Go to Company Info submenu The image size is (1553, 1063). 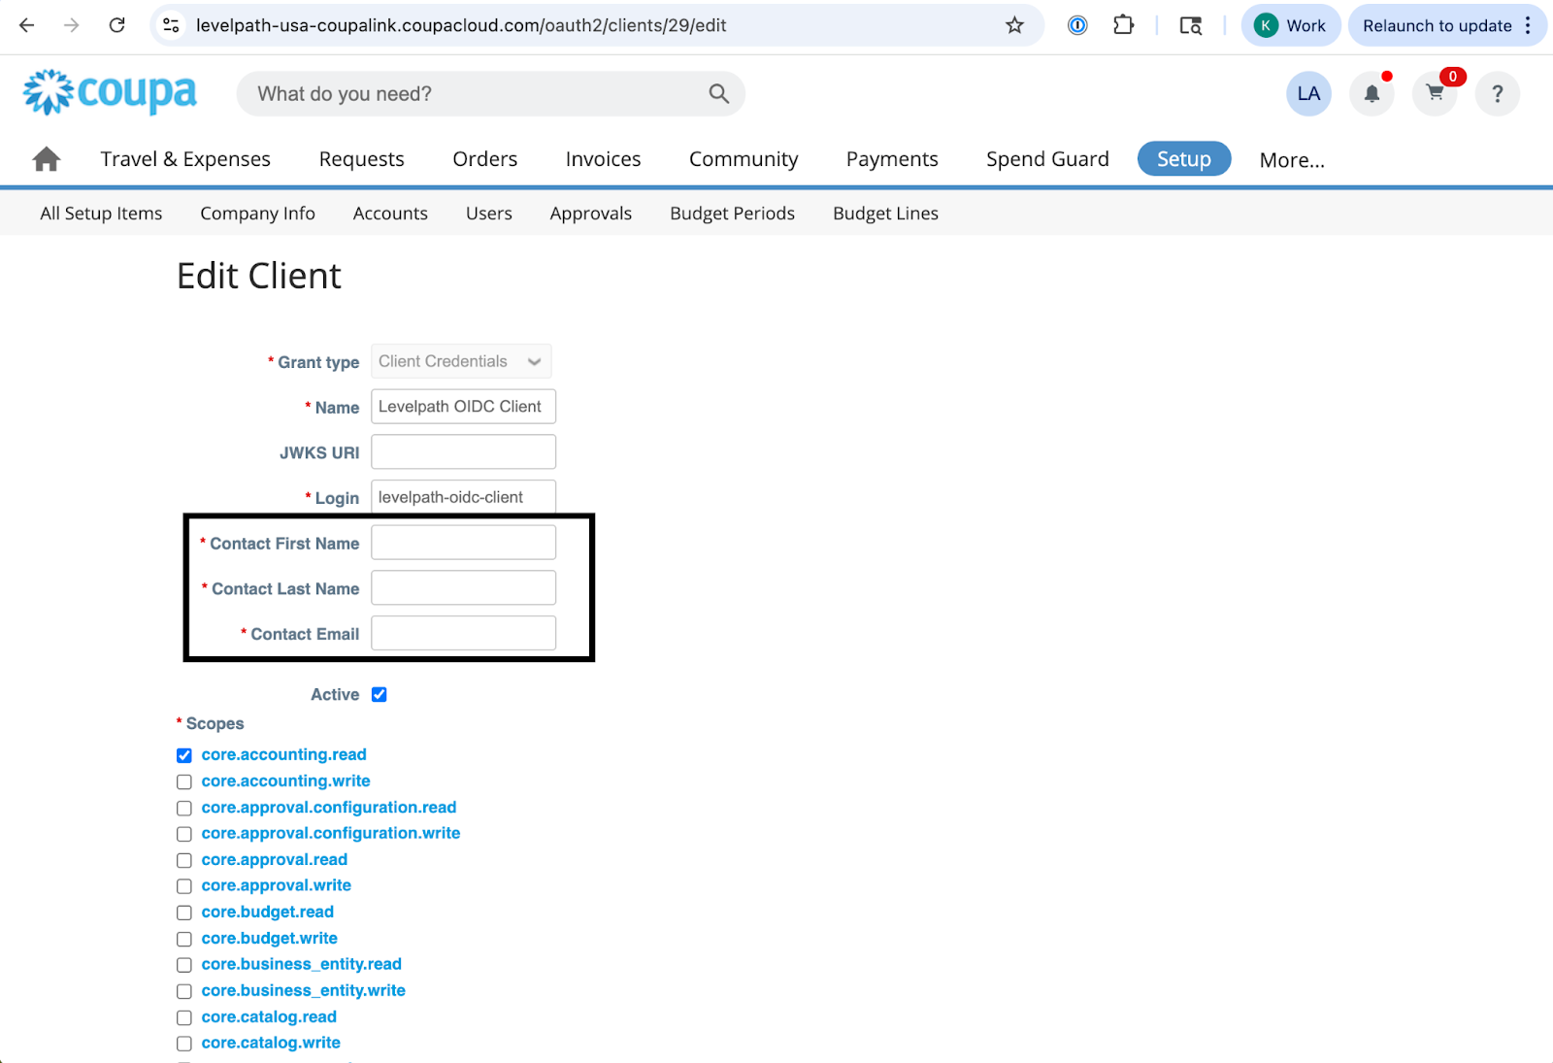[x=257, y=214]
